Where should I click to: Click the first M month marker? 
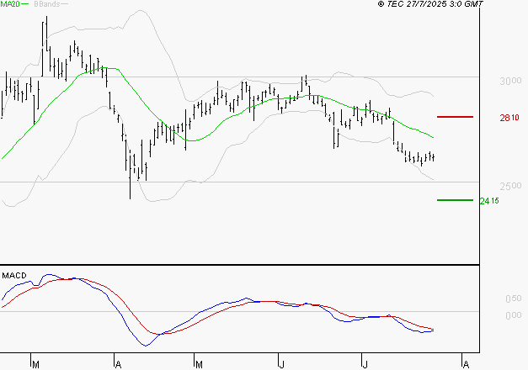click(x=35, y=365)
